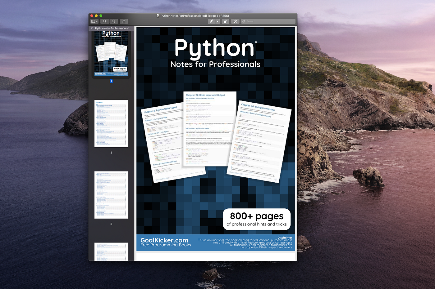
Task: Open the sidebar view options menu
Action: tap(94, 21)
